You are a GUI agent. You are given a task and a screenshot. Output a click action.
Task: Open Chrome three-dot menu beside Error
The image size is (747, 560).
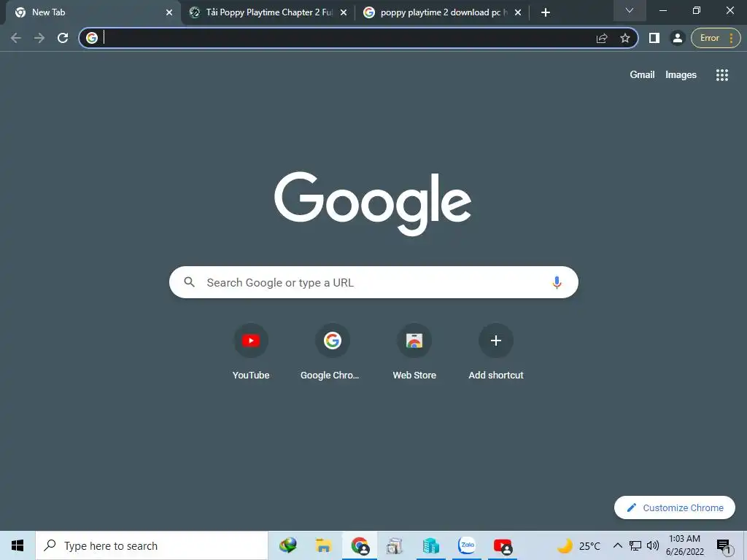(731, 38)
